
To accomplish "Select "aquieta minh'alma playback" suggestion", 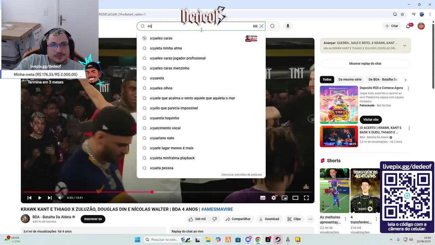I will (201, 158).
